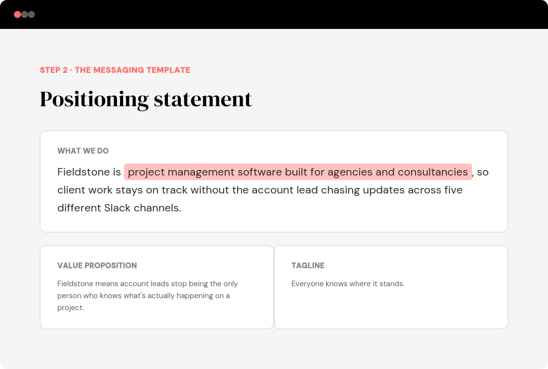The height and width of the screenshot is (369, 548).
Task: Select the highlighted 'project management software' phrase
Action: [298, 172]
